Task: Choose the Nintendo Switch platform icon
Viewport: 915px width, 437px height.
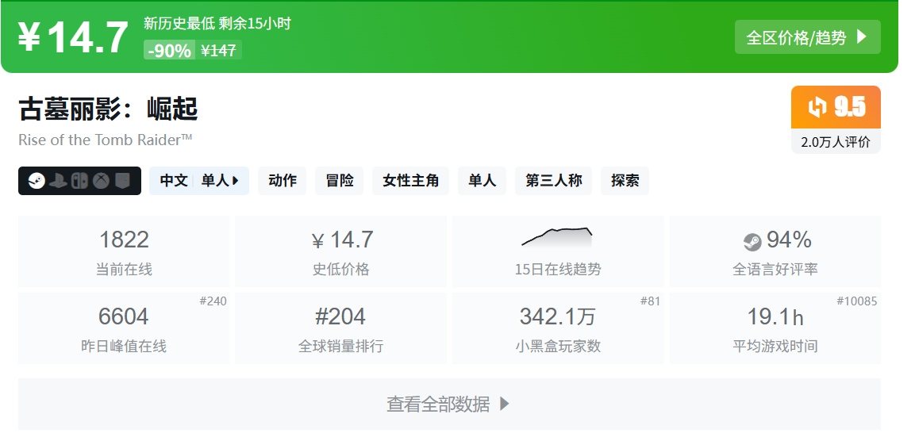Action: tap(79, 181)
